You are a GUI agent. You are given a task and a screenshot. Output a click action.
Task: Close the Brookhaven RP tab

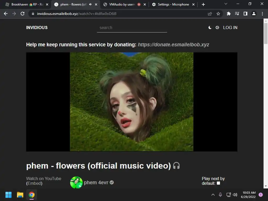47,4
